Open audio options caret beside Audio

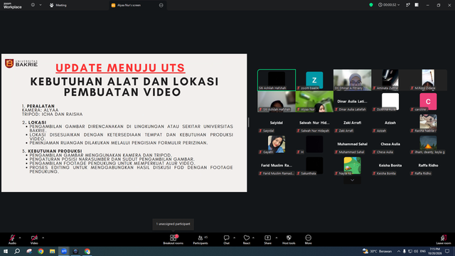click(20, 238)
